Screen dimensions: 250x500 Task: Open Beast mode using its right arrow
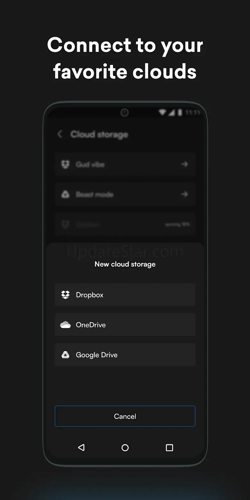tap(184, 194)
